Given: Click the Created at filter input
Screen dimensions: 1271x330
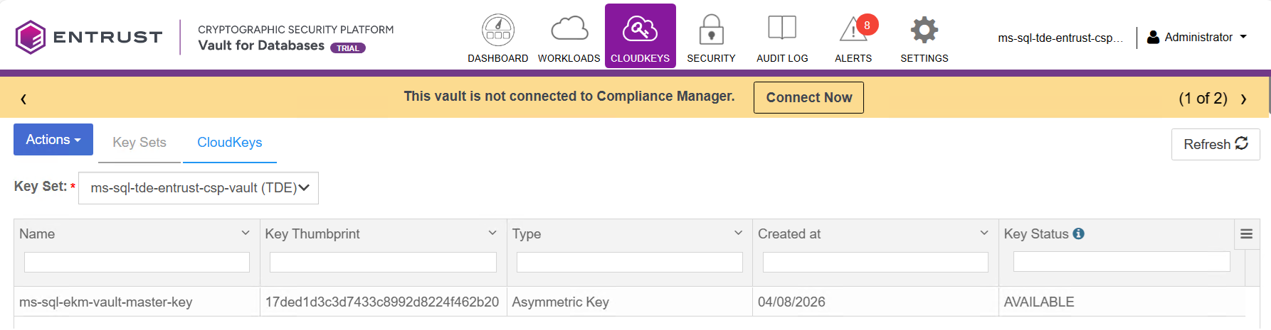Looking at the screenshot, I should click(x=875, y=262).
